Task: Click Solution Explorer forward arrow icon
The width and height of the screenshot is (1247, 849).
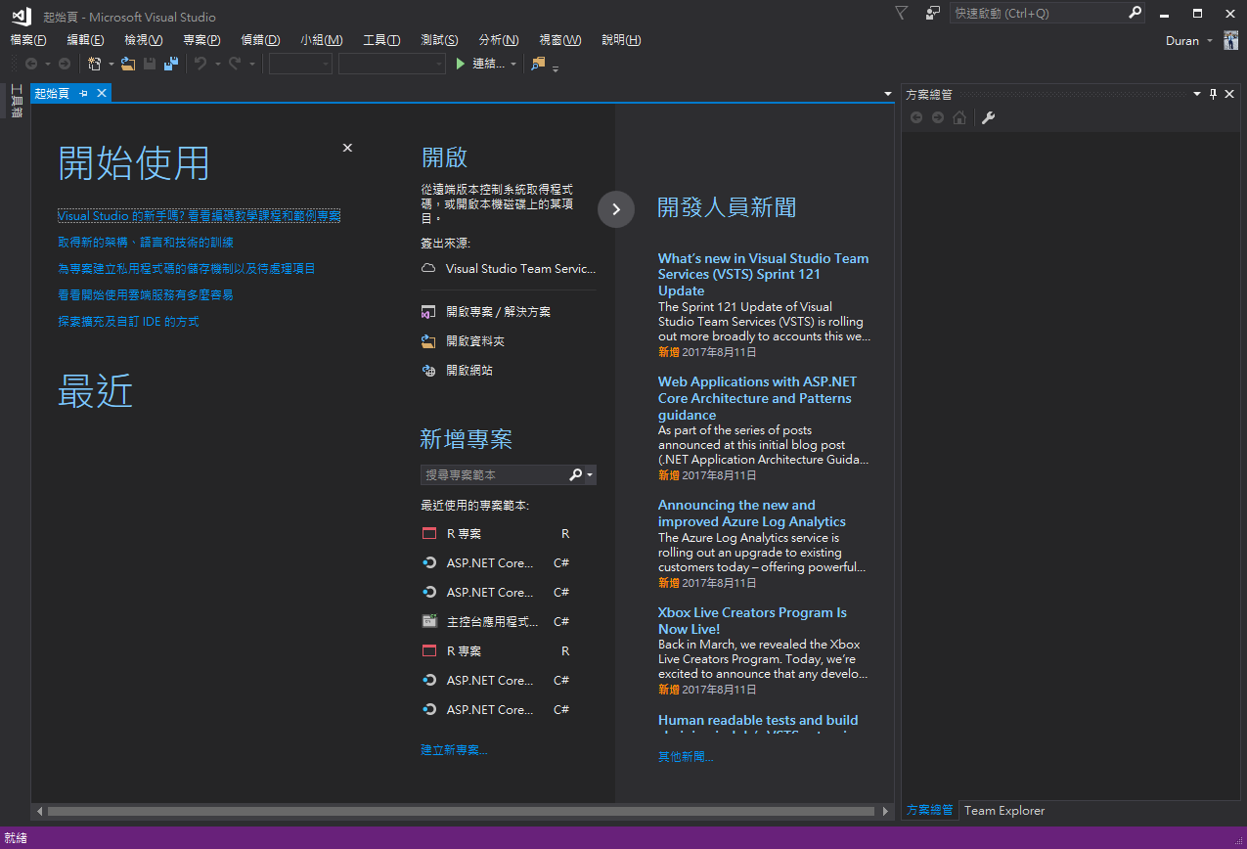Action: tap(938, 117)
